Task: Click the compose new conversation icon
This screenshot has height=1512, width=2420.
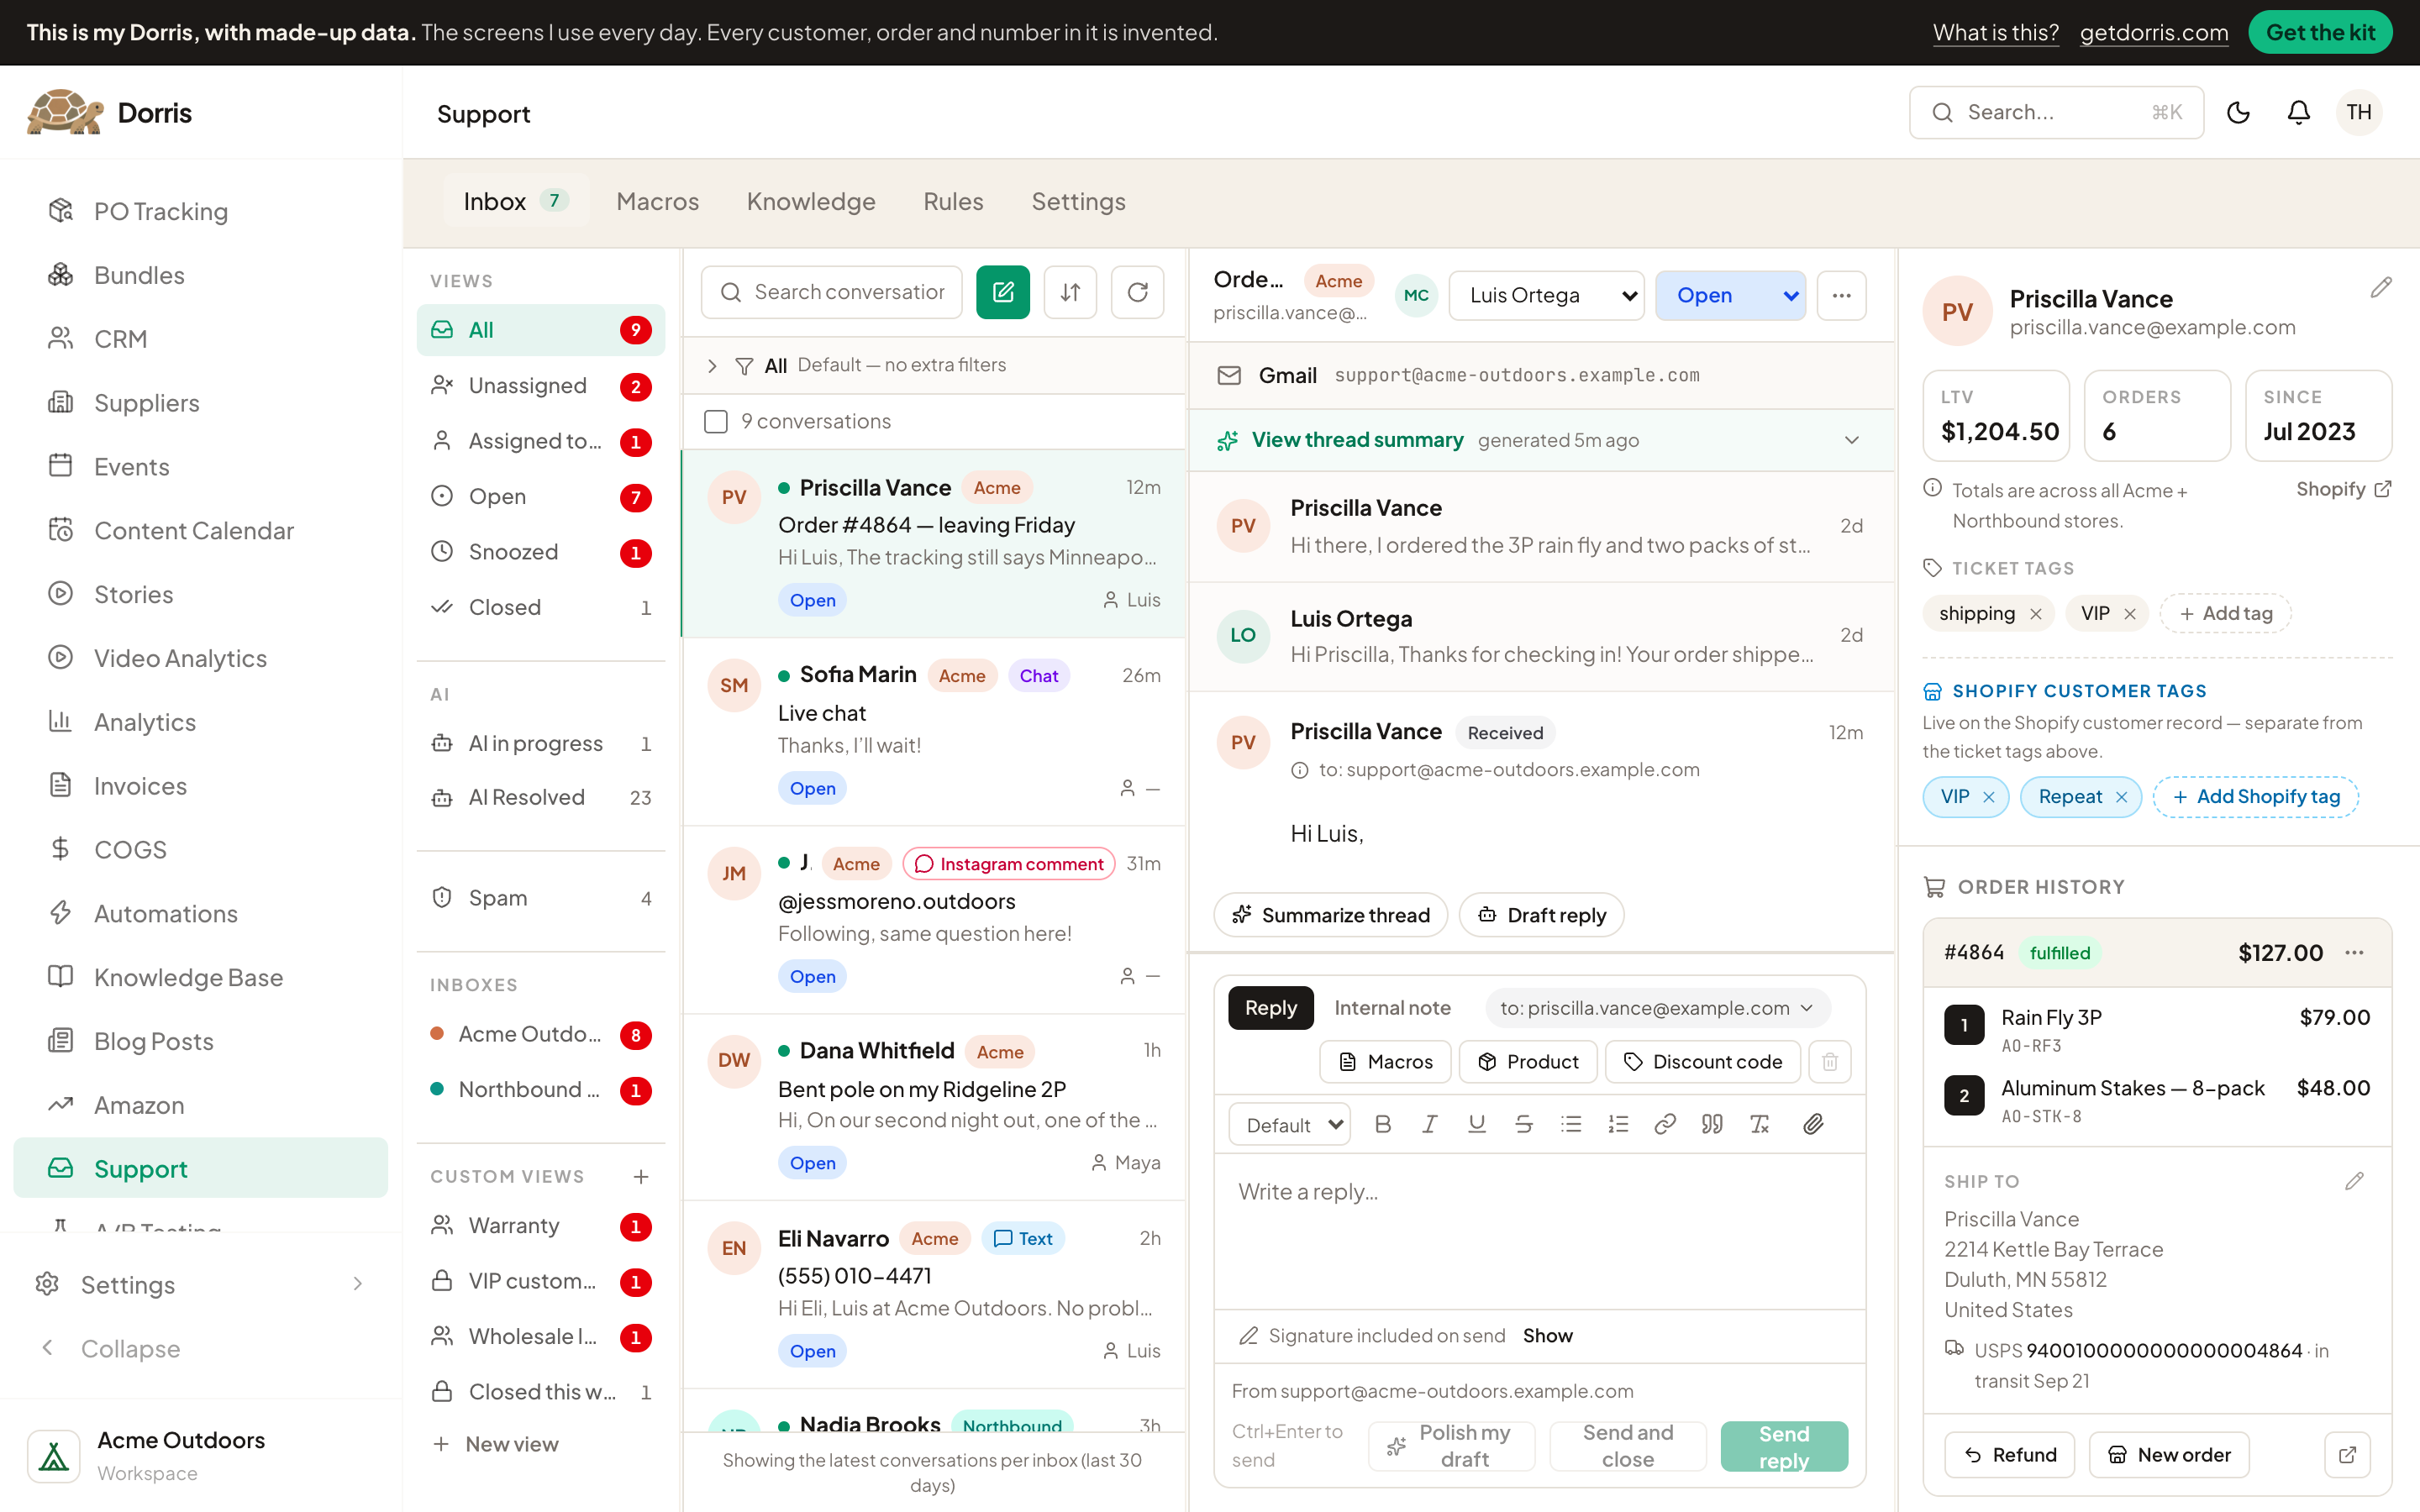Action: 1002,292
